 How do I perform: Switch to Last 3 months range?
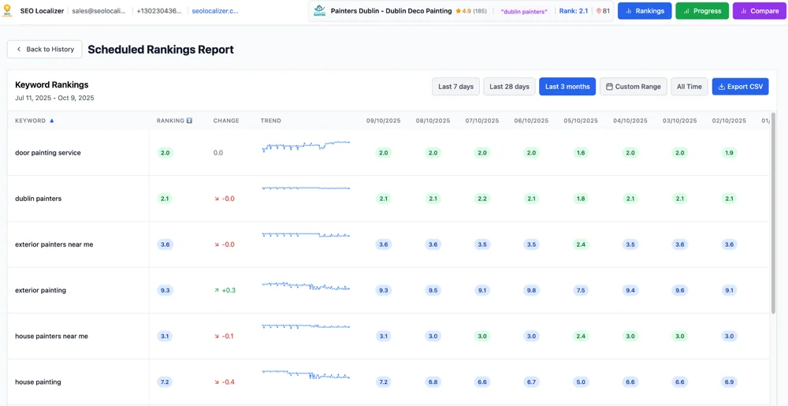click(x=567, y=87)
